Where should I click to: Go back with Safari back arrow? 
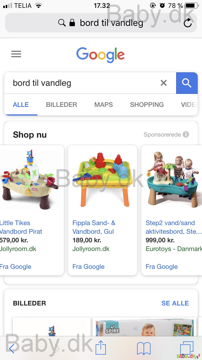pyautogui.click(x=12, y=349)
